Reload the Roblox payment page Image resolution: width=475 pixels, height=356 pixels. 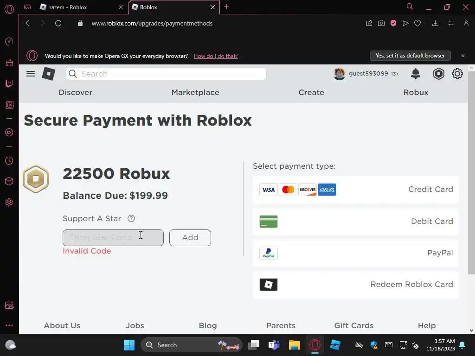[58, 23]
